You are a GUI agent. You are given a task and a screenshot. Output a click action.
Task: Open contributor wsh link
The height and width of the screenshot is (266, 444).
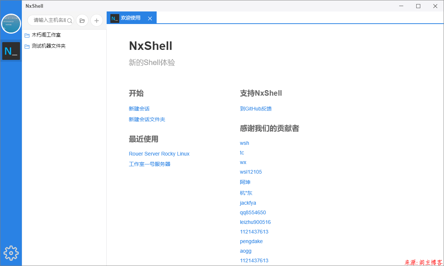(244, 143)
